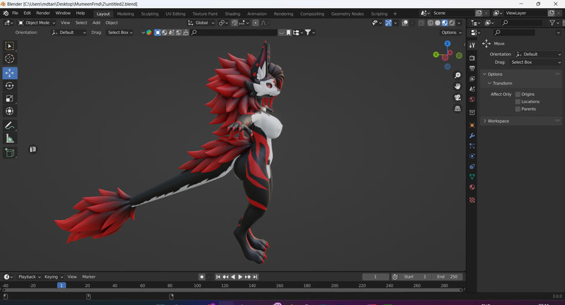
Task: Open the Render menu
Action: [x=43, y=13]
